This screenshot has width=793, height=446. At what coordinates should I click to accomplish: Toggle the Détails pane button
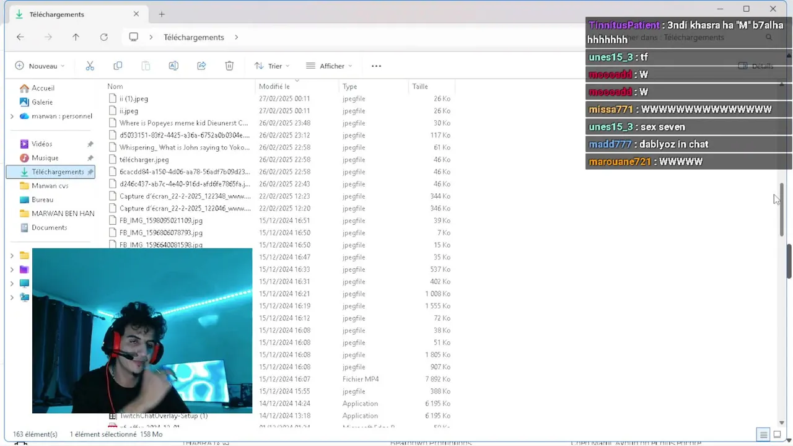pyautogui.click(x=756, y=66)
